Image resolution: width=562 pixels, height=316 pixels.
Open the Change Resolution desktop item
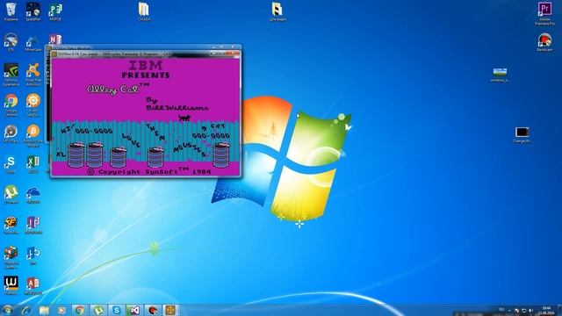(x=522, y=134)
